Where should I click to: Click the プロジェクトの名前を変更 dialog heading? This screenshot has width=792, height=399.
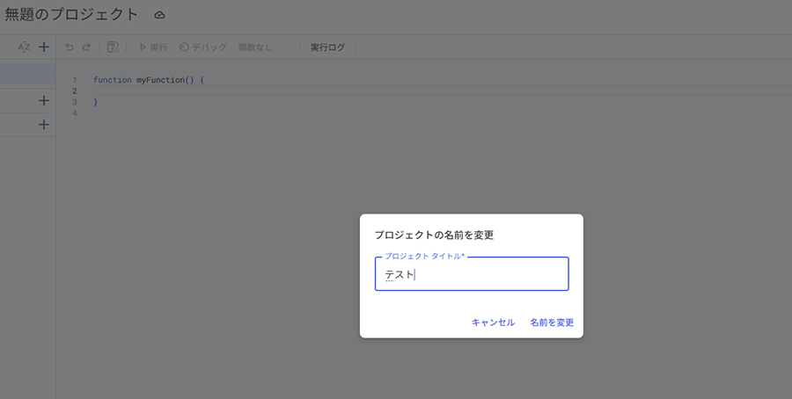(x=434, y=235)
